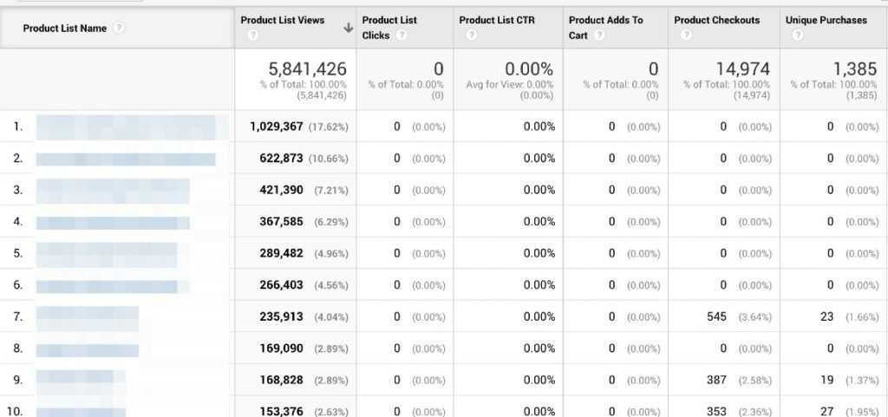Sort the table by Product List Clicks
Viewport: 888px width, 417px height.
click(x=389, y=20)
